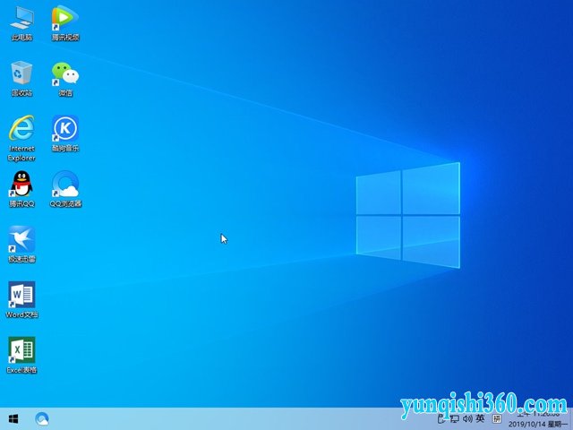Toggle the 拼 Pinyin IME mode indicator
Image resolution: width=573 pixels, height=430 pixels.
pos(495,418)
